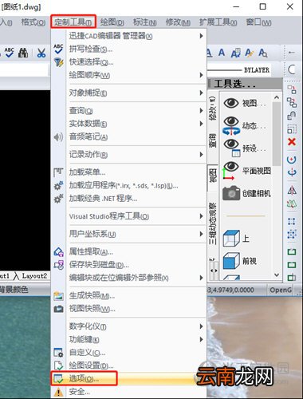Image resolution: width=303 pixels, height=399 pixels.
Task: Choose 安全 menu entry
Action: (x=129, y=392)
